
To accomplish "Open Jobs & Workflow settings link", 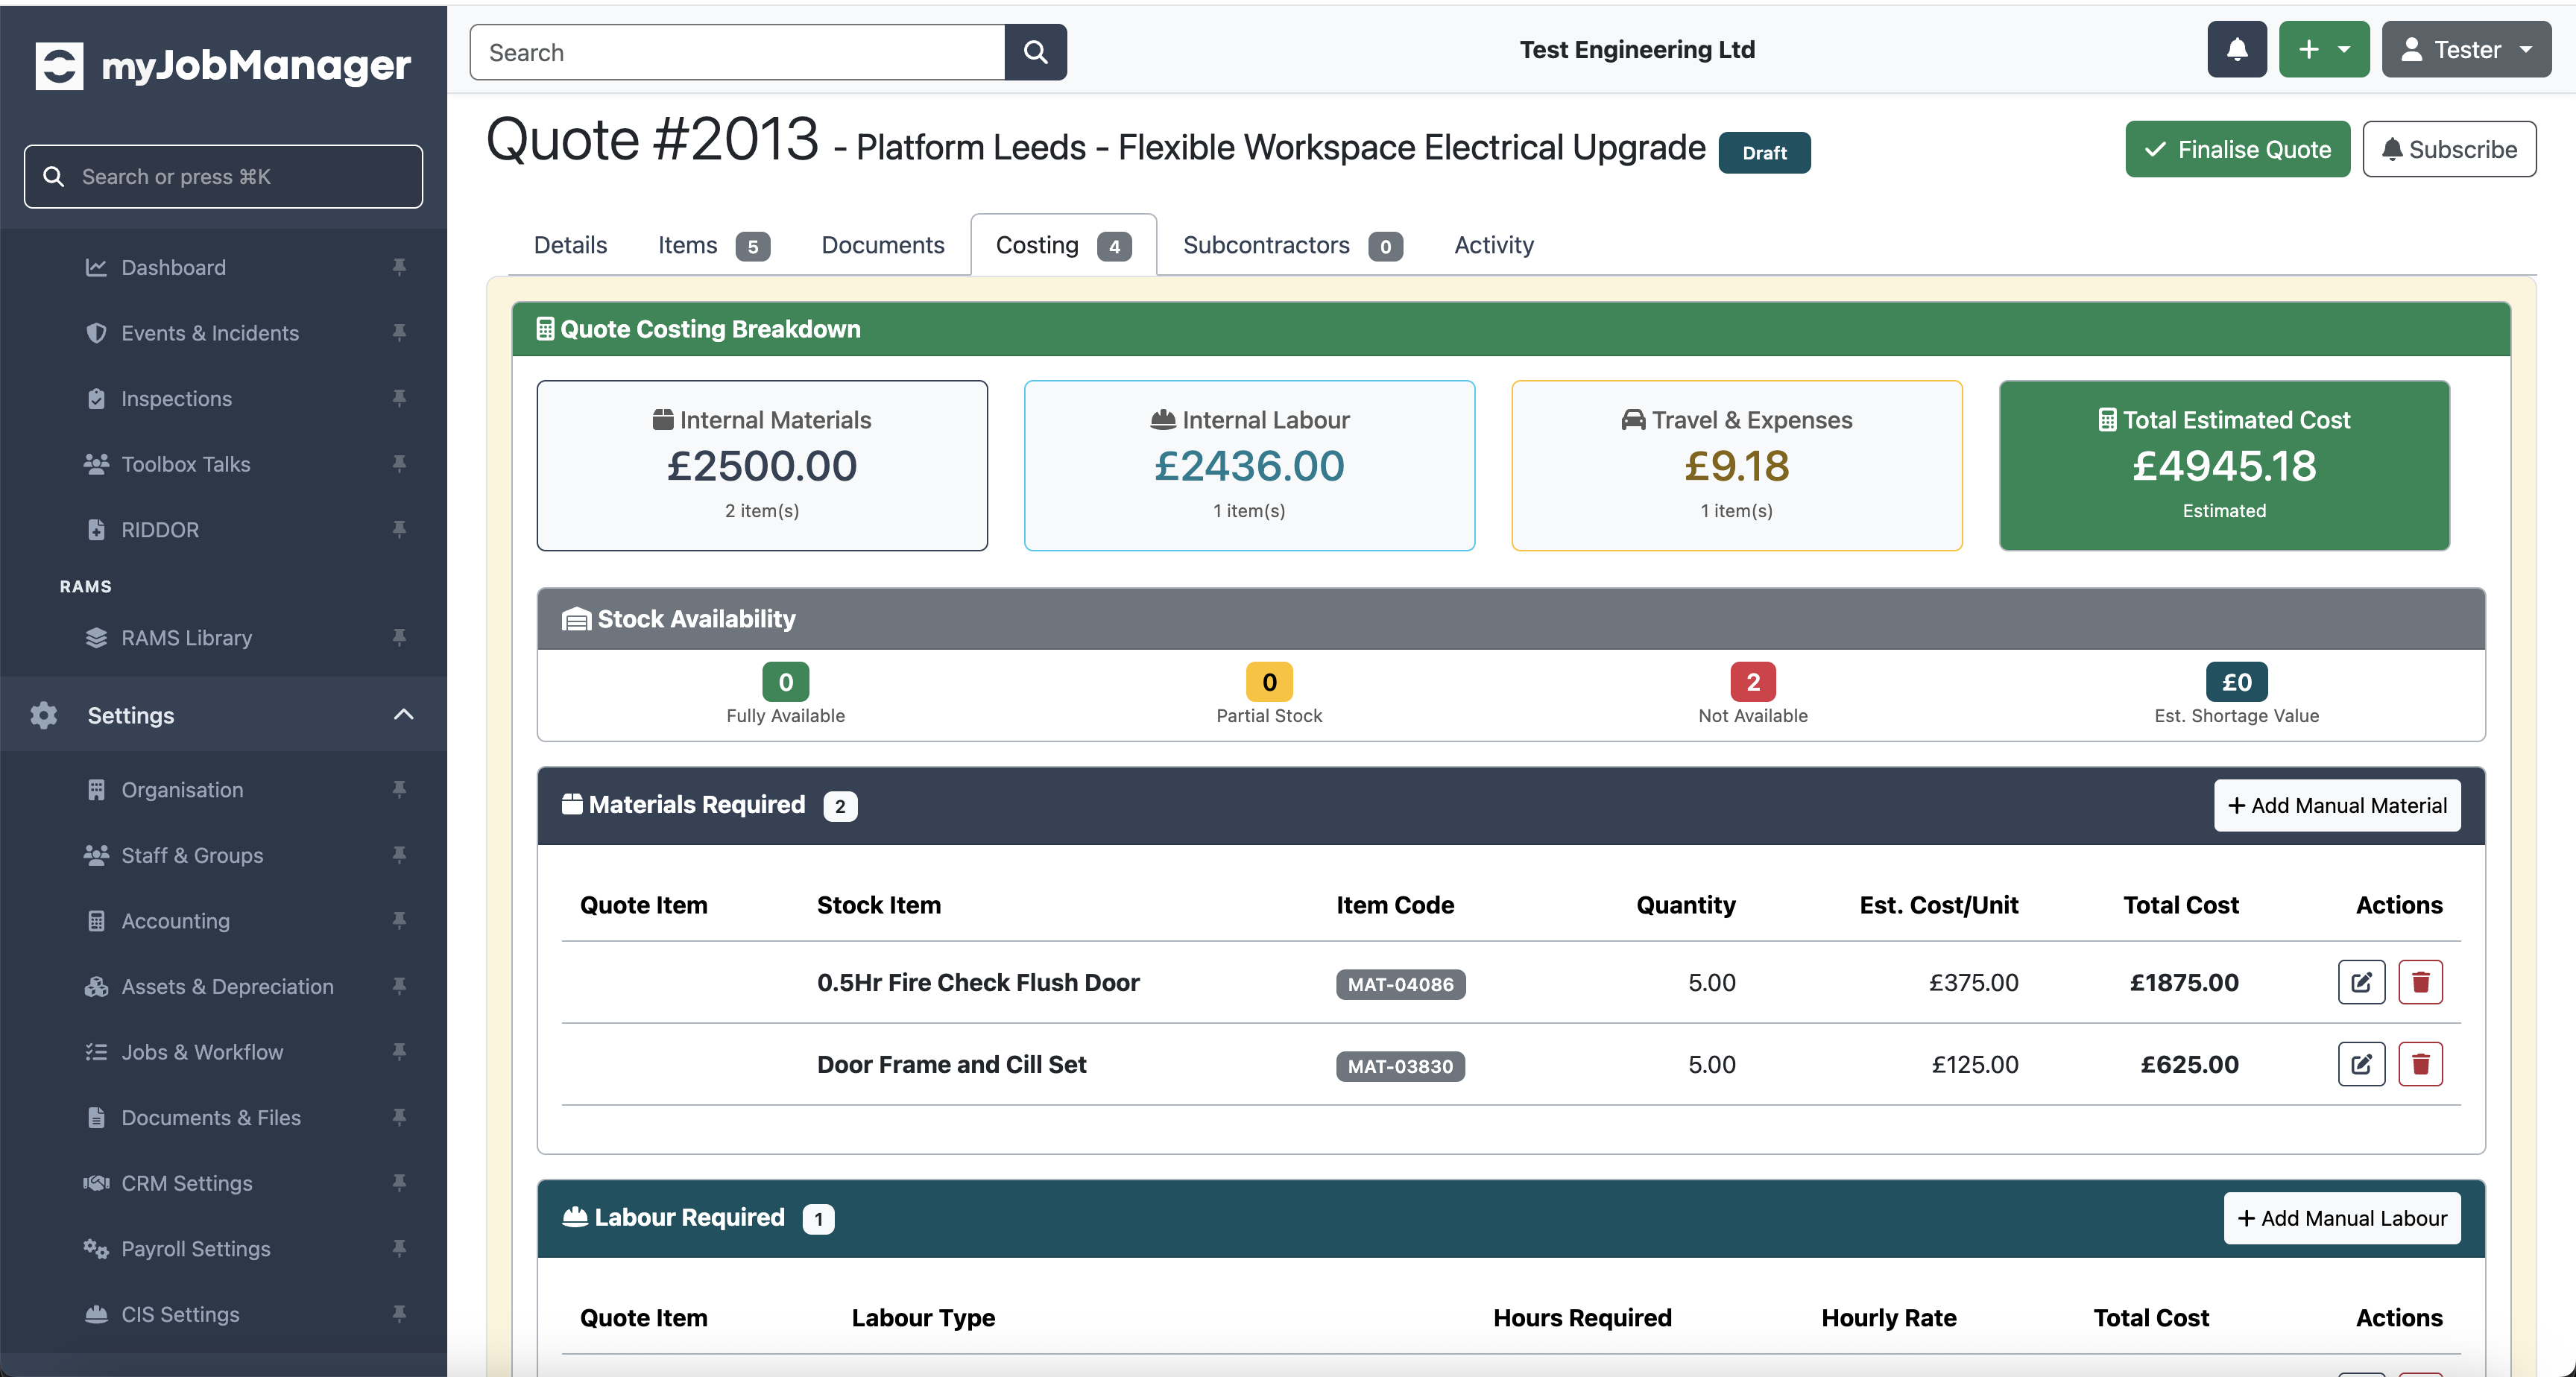I will click(202, 1052).
